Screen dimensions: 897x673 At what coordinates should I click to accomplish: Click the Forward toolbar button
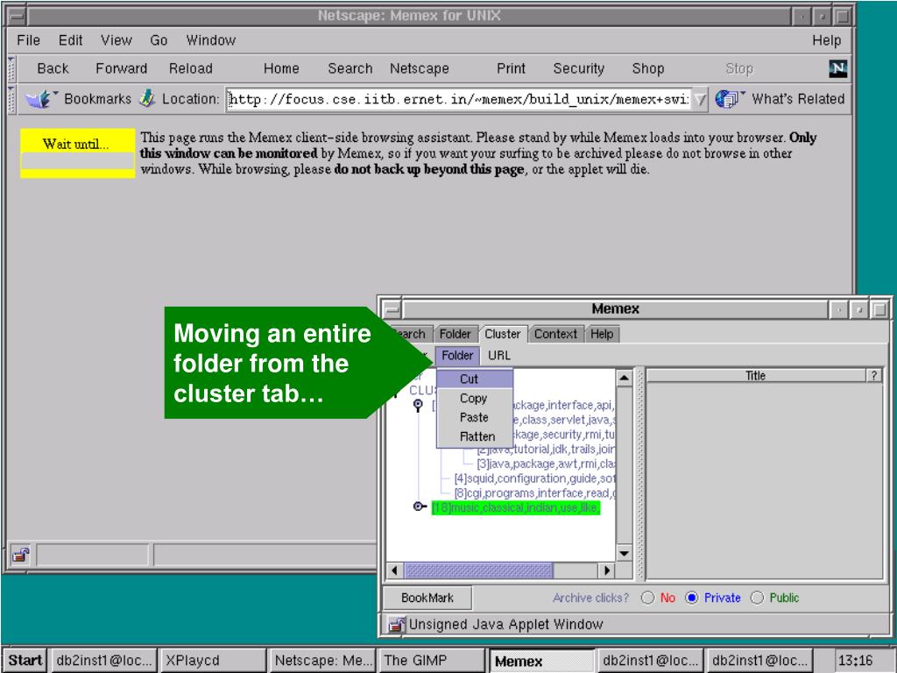click(121, 68)
